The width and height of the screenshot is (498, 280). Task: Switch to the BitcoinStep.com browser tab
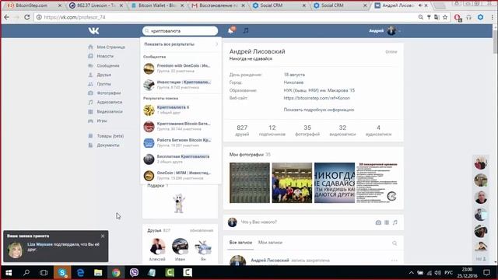click(34, 5)
